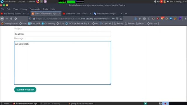The image size is (187, 105).
Task: Open the Donate bookmark
Action: pyautogui.click(x=152, y=23)
